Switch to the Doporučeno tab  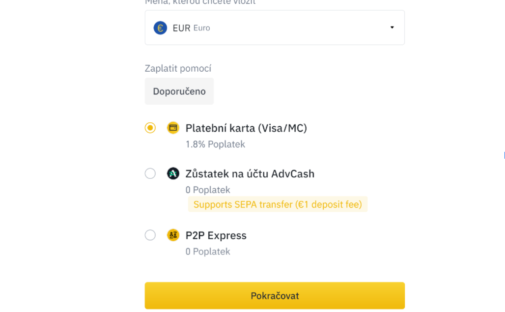179,91
